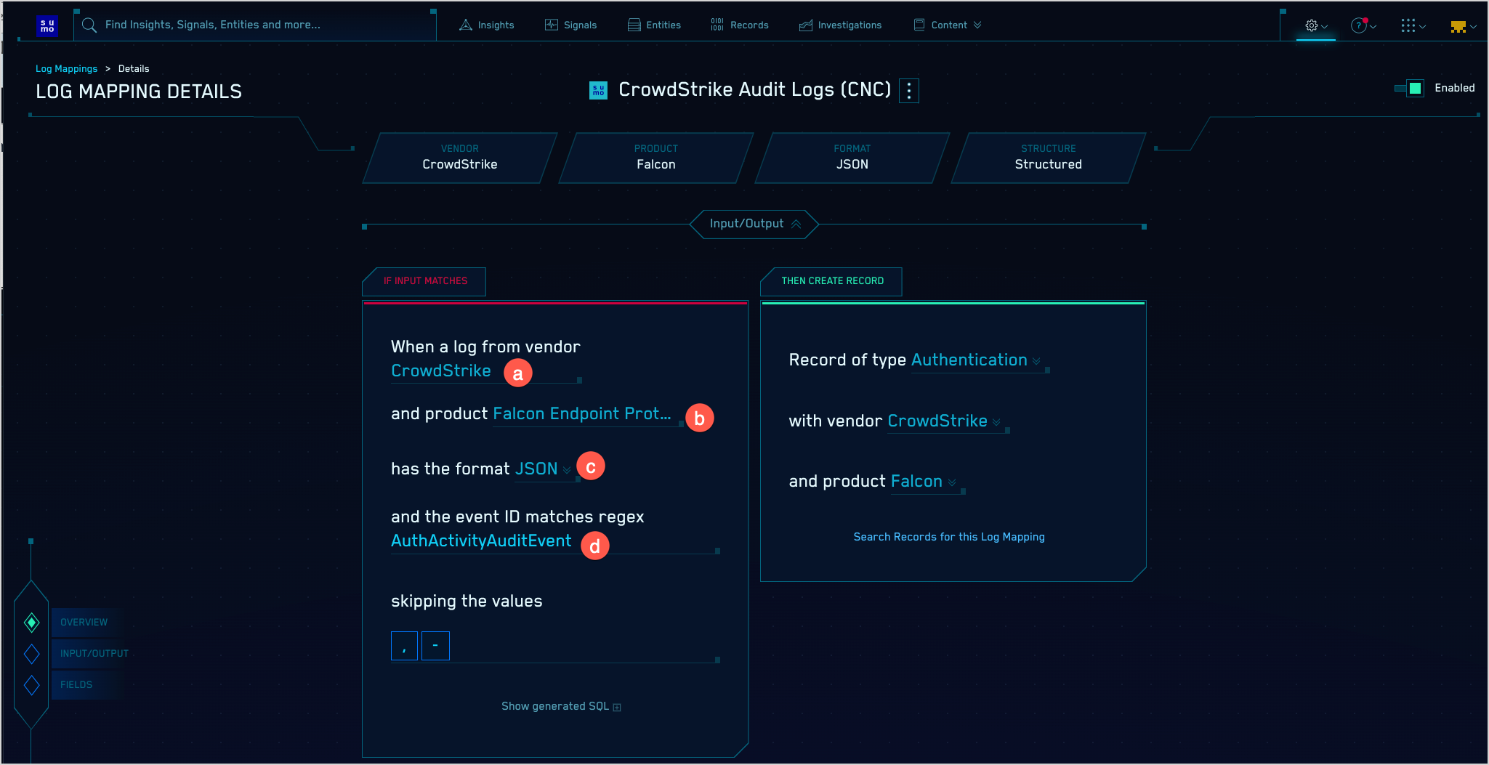
Task: Click the settings gear icon
Action: 1311,25
